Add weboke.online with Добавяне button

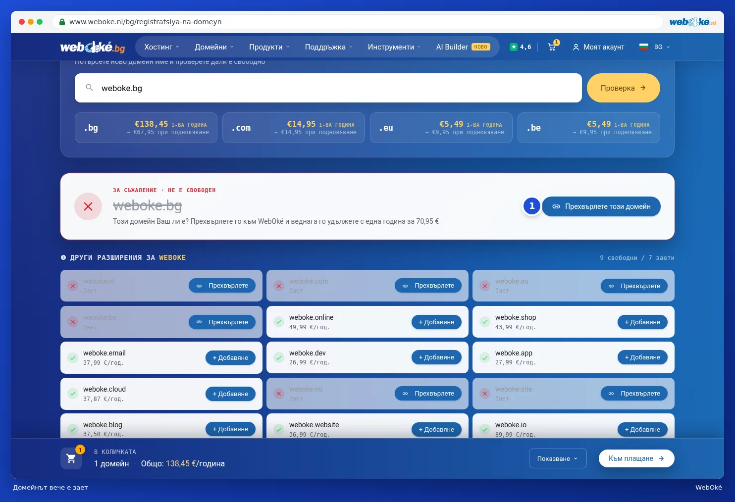pos(436,322)
